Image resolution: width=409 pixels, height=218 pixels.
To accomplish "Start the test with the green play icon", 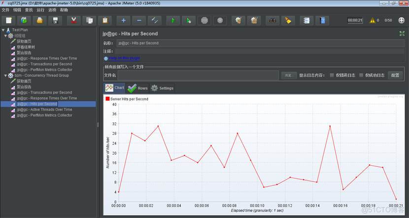I will pyautogui.click(x=172, y=20).
